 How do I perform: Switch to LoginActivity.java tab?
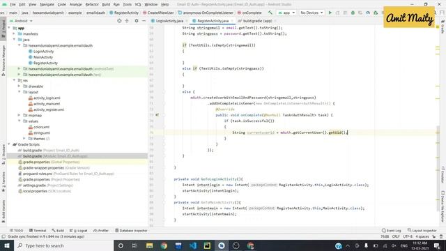(169, 21)
